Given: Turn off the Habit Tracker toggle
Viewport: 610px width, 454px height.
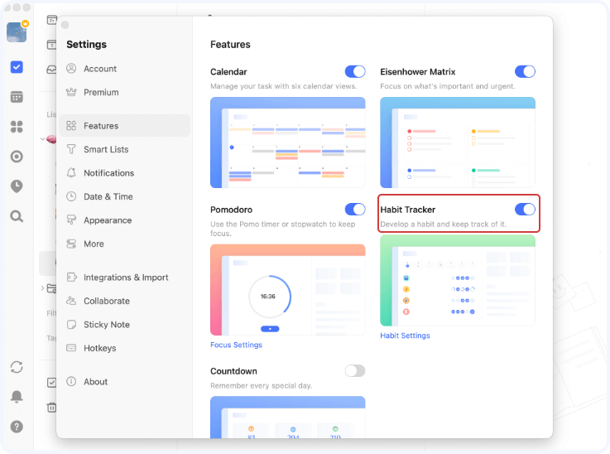Looking at the screenshot, I should point(525,210).
